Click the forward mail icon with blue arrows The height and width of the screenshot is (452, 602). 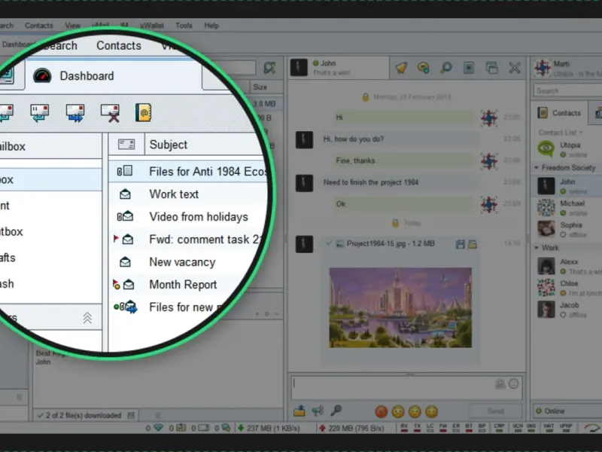pos(75,113)
